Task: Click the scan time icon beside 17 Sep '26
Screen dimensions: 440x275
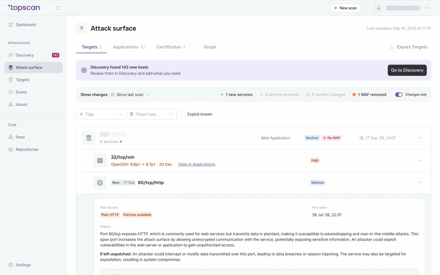Action: 361,138
